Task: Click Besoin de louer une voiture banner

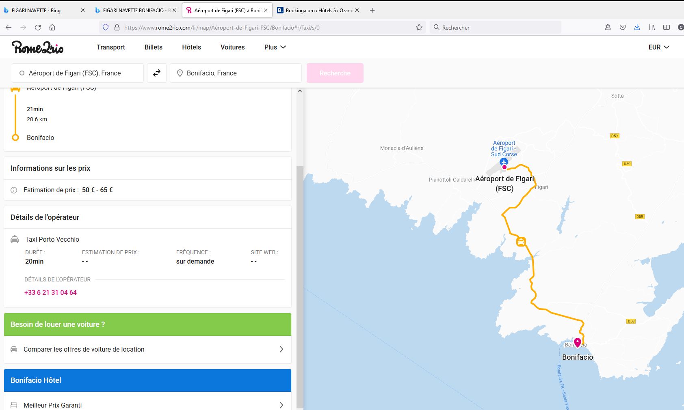Action: [x=147, y=324]
